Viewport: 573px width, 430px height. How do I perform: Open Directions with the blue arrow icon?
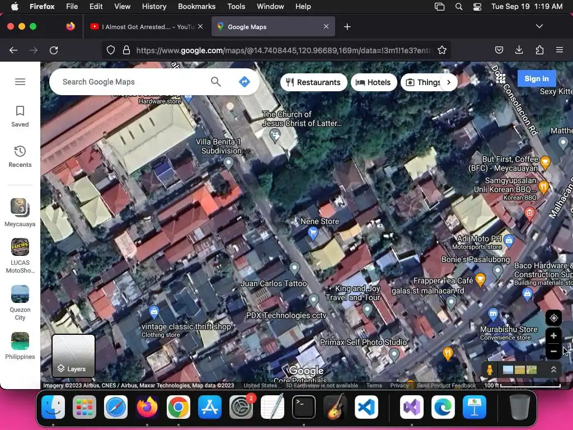(x=244, y=82)
